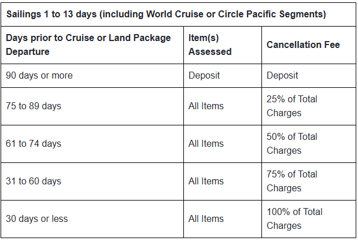Select the 'Item(s) Assessed' column header
This screenshot has width=358, height=241.
[210, 45]
